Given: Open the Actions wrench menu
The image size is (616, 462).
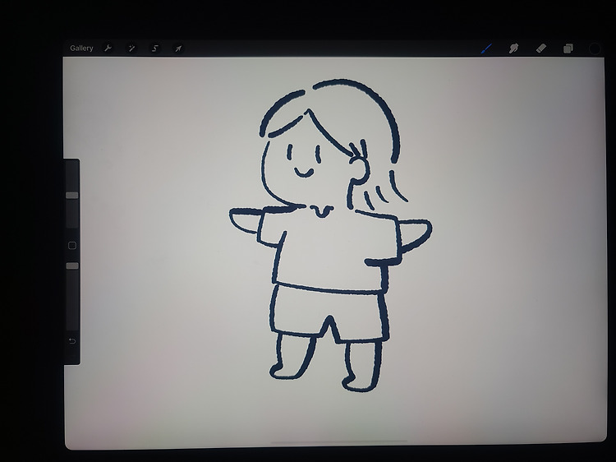Looking at the screenshot, I should pyautogui.click(x=108, y=48).
